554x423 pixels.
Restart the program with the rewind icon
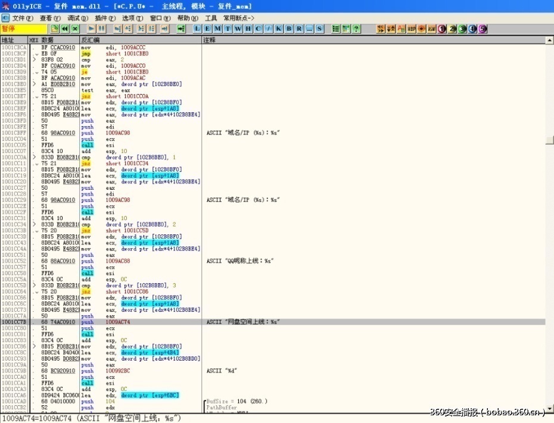coord(65,29)
